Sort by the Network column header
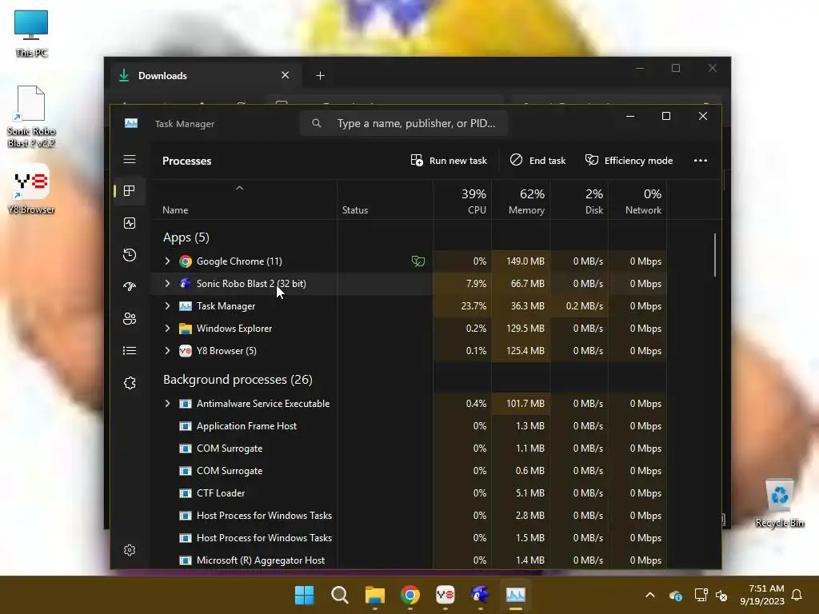 [637, 201]
